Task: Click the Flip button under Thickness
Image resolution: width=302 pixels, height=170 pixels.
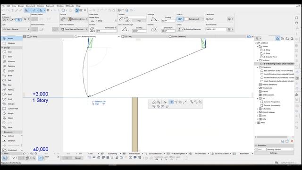Action: [139, 21]
